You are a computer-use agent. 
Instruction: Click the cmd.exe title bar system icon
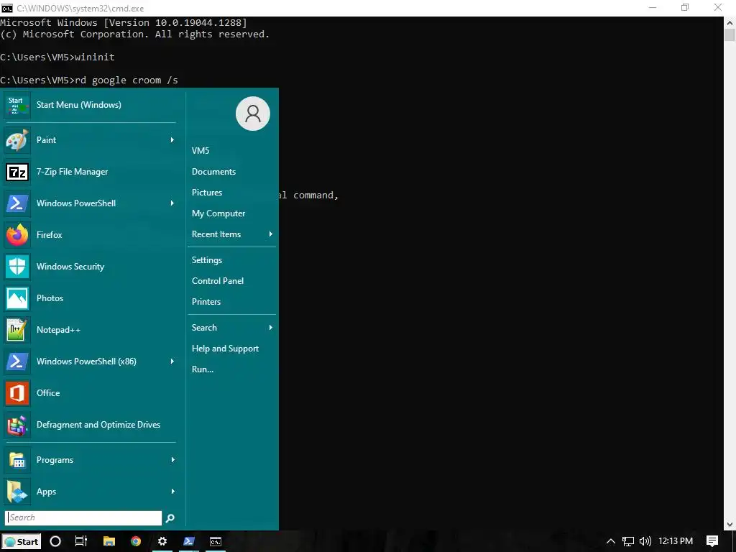(x=7, y=8)
